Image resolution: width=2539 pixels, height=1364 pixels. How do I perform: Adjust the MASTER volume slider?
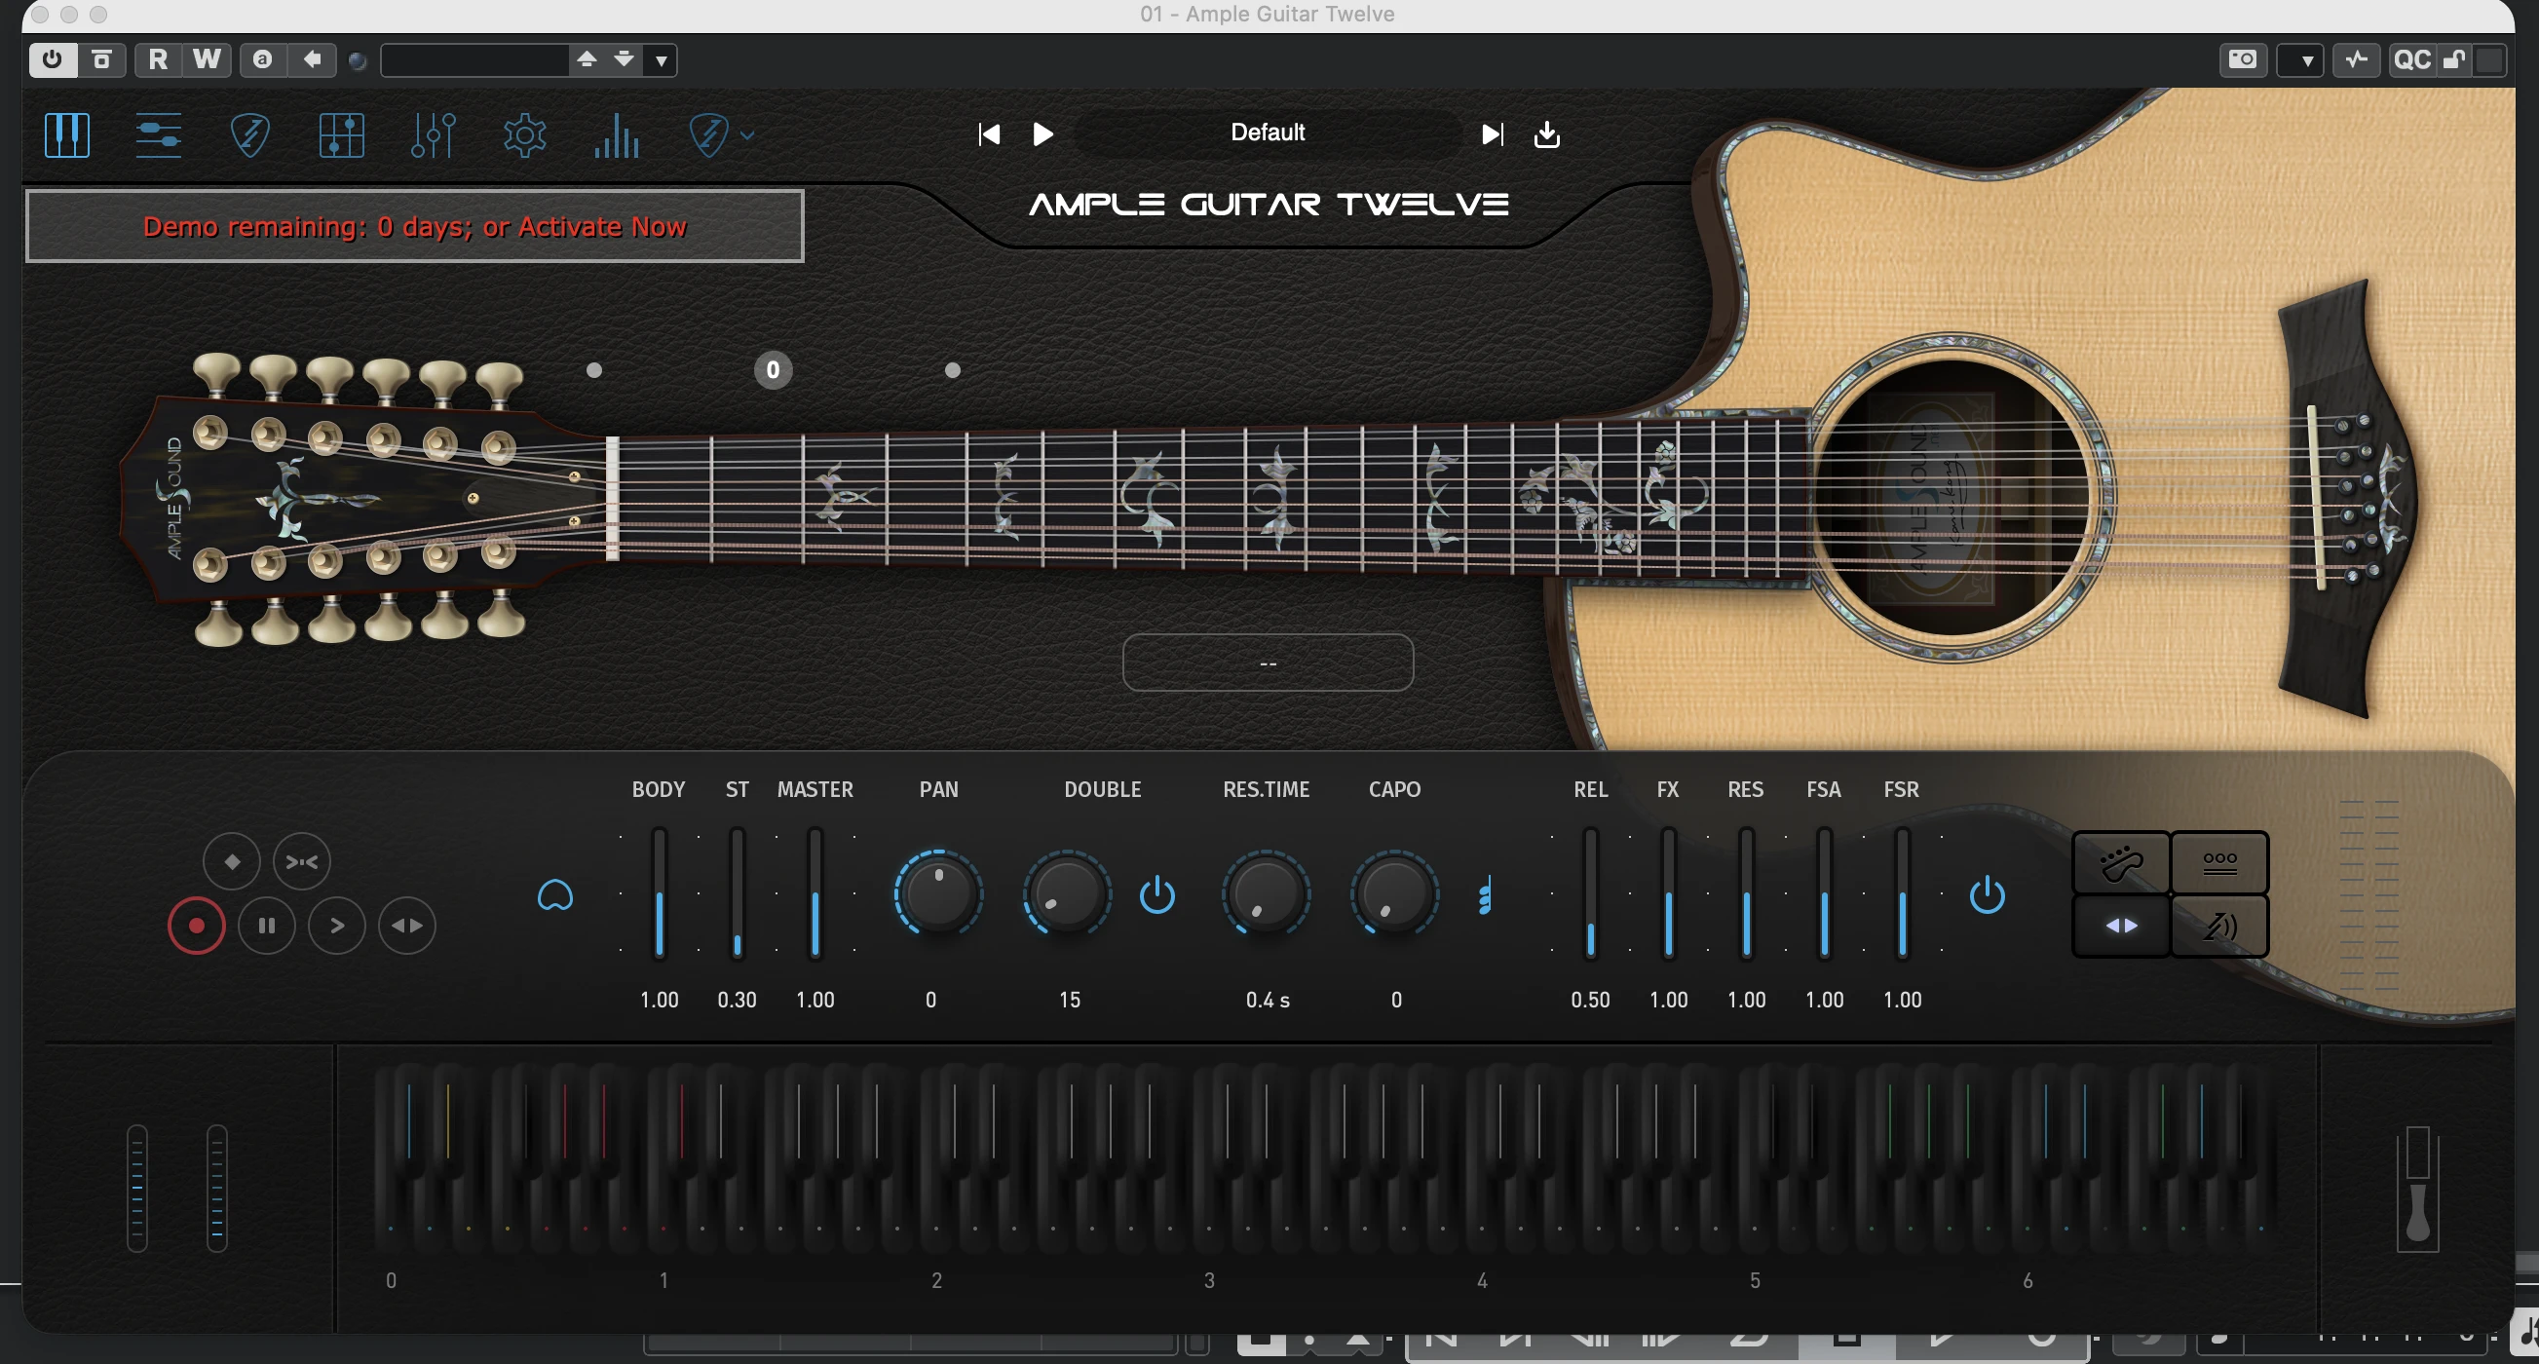tap(815, 893)
